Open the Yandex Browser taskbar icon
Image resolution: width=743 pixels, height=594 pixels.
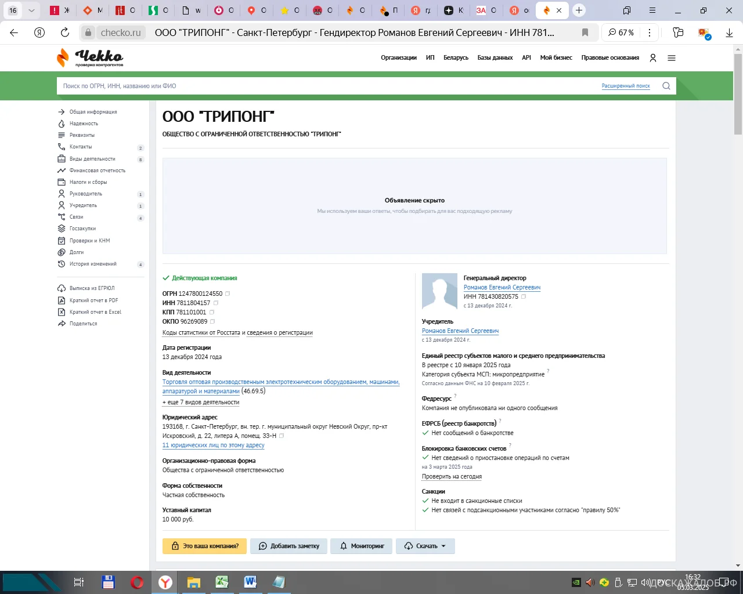point(165,582)
